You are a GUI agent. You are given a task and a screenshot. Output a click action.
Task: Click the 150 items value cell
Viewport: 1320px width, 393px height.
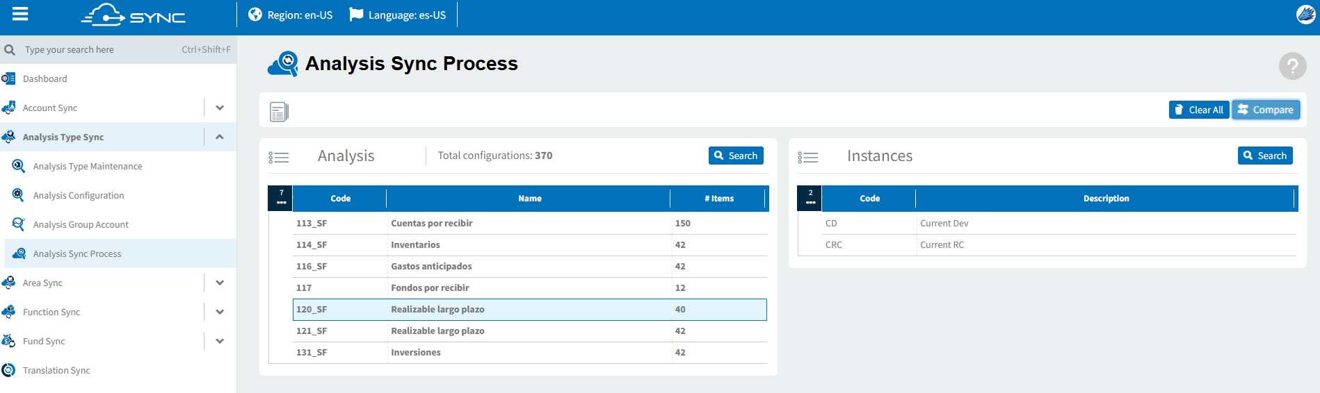[x=719, y=223]
